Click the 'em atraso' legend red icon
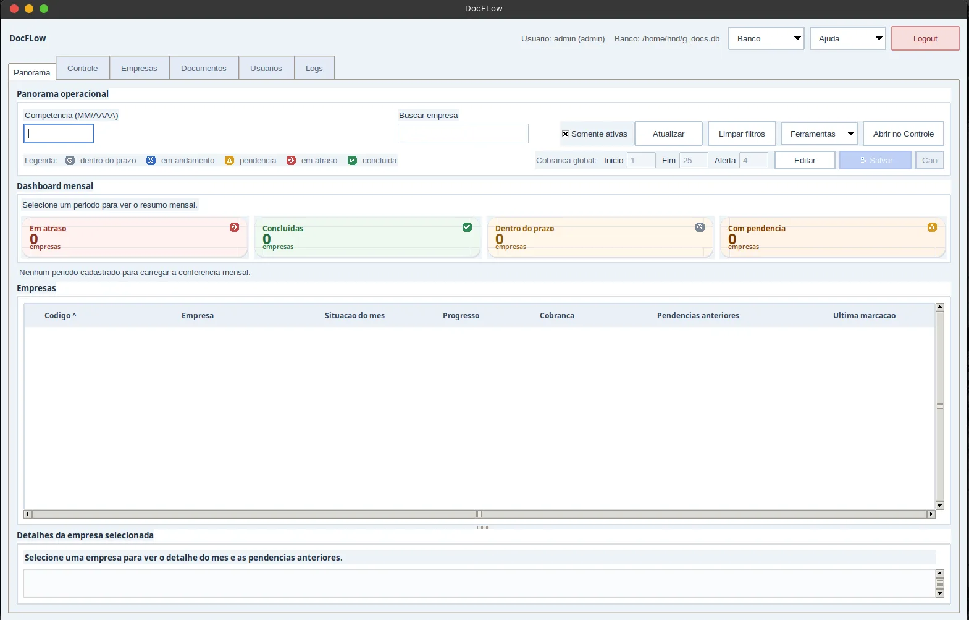This screenshot has width=969, height=620. (x=291, y=160)
